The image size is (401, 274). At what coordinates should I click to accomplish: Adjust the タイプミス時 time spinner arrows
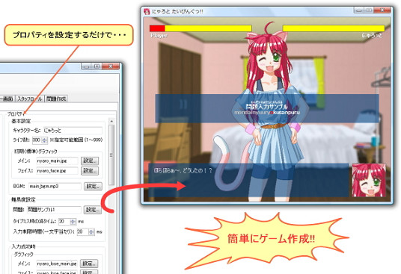[73, 222]
